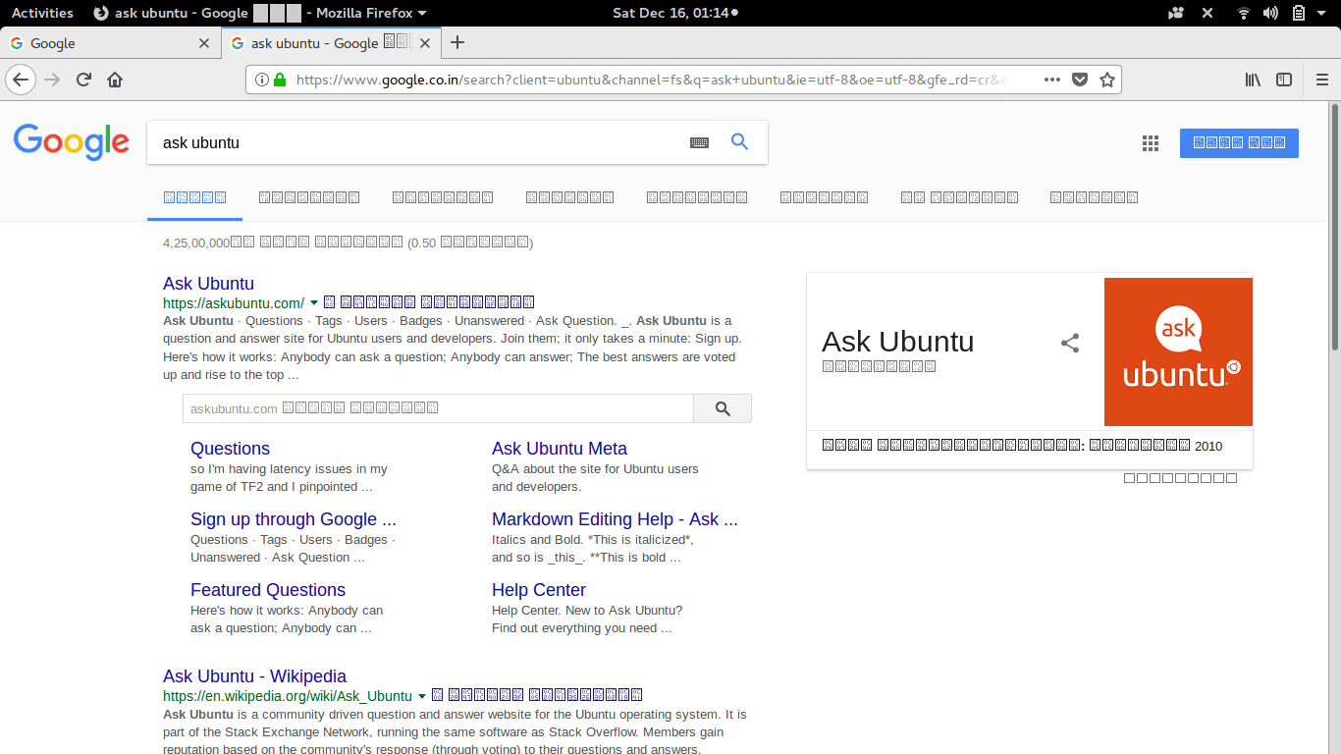Open the Ask Ubuntu result title link
The image size is (1341, 754).
(208, 284)
